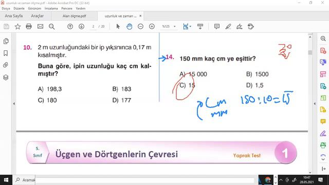The image size is (329, 185).
Task: Click the page number field
Action: click(x=93, y=26)
